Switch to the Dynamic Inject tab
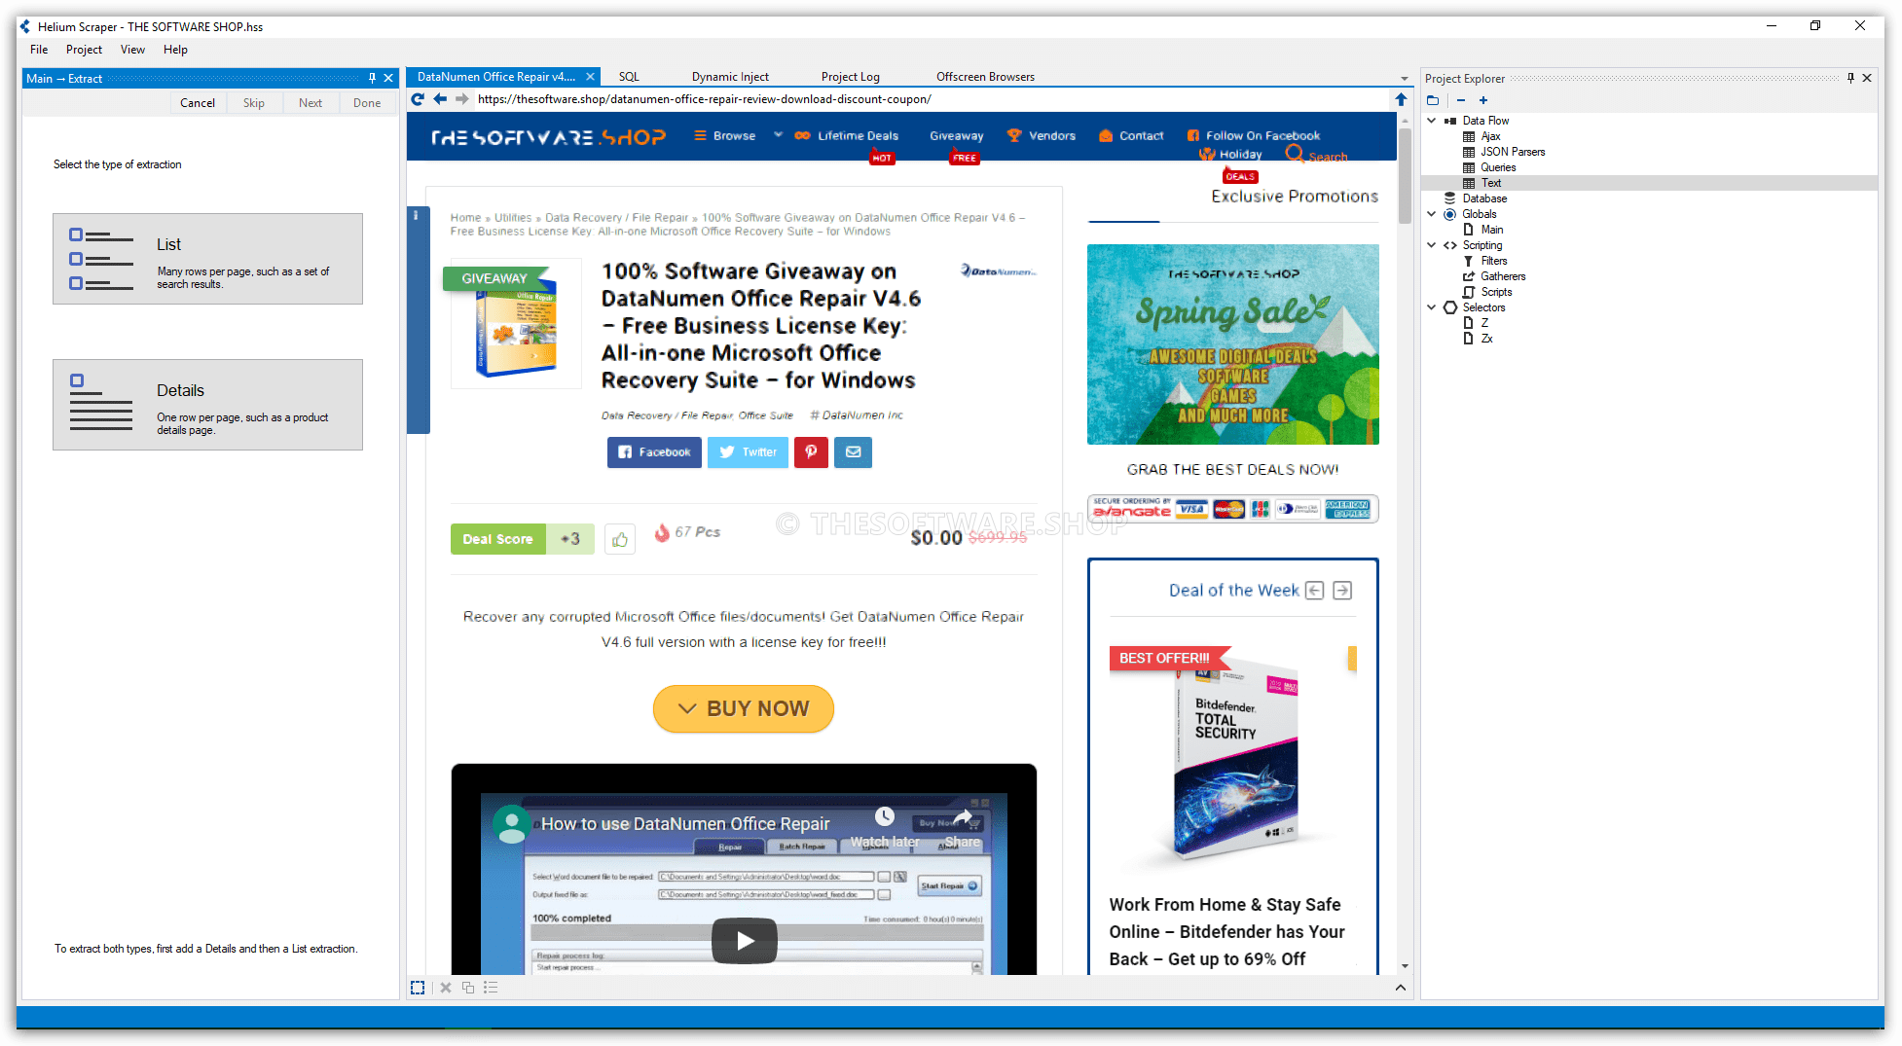The width and height of the screenshot is (1902, 1046). [x=730, y=77]
